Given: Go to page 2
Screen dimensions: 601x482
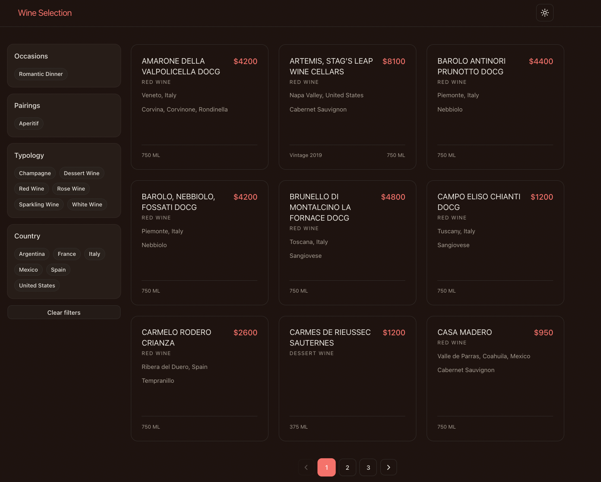Looking at the screenshot, I should tap(348, 467).
